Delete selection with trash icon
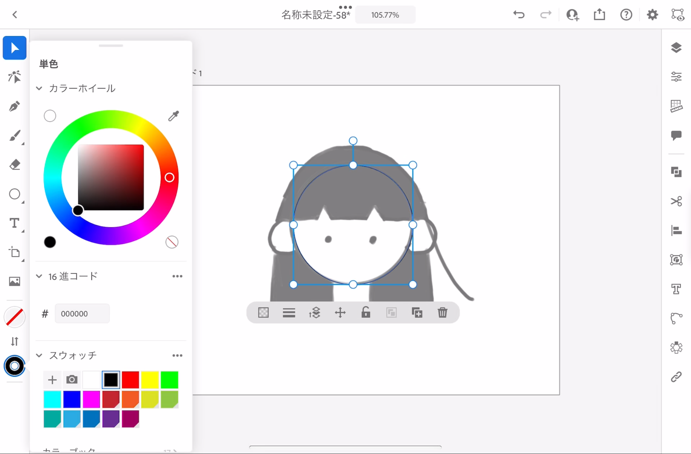Viewport: 691px width, 454px height. (x=442, y=313)
